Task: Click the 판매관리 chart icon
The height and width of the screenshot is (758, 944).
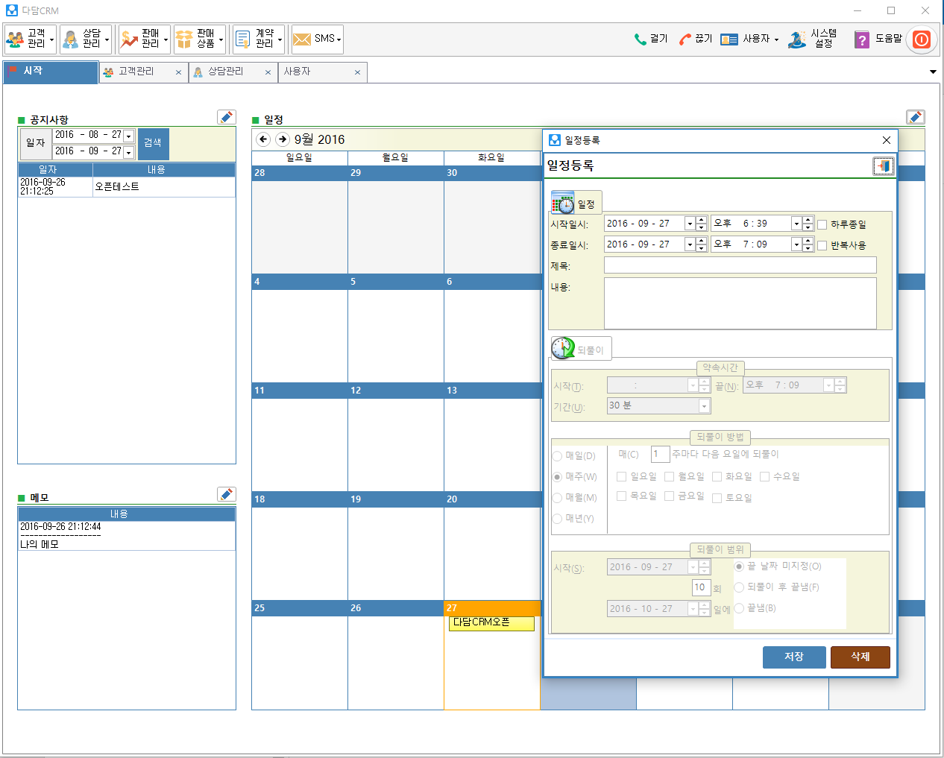Action: [x=130, y=39]
